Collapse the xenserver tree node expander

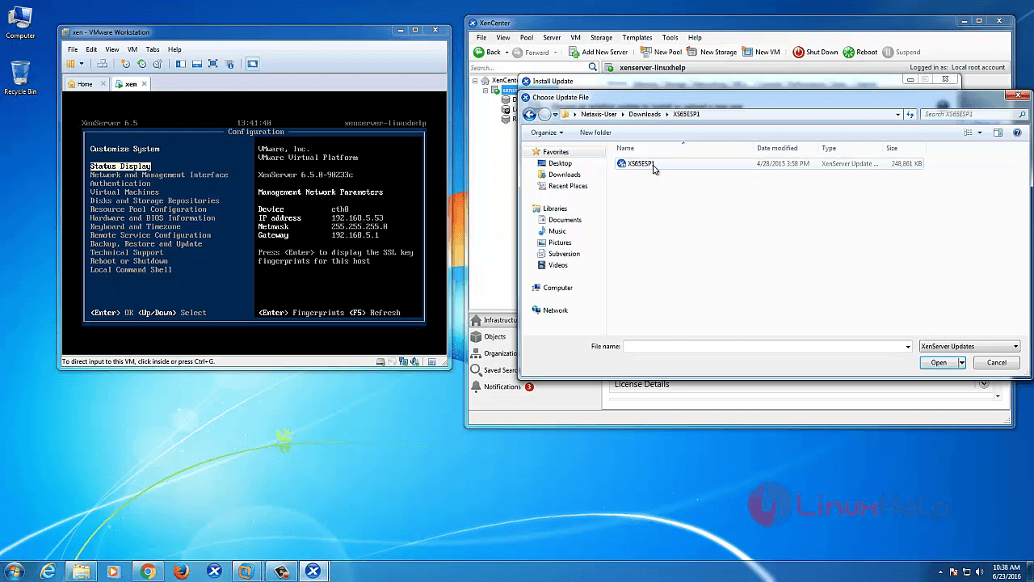point(485,91)
